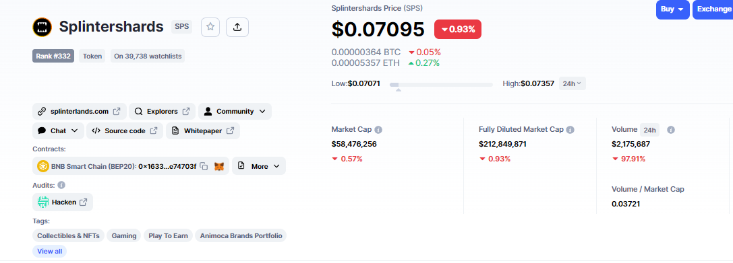Click the Exchange button

coord(713,9)
